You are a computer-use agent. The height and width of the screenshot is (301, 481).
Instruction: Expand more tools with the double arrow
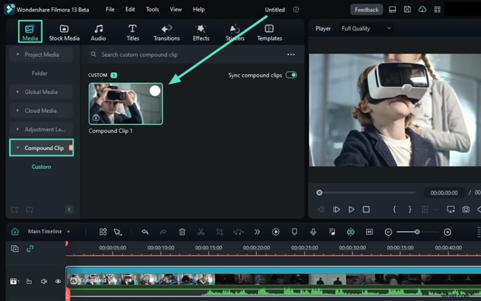[x=257, y=232]
